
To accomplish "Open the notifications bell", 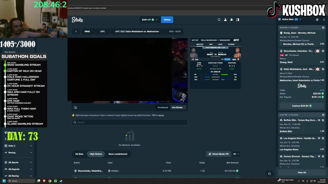I will 231,20.
